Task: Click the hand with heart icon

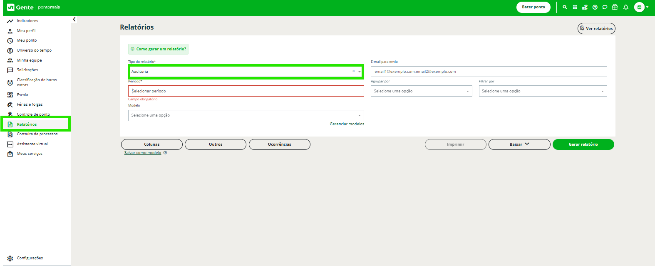Action: 585,7
